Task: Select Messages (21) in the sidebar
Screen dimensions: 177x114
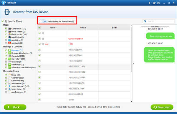Action: point(17,50)
